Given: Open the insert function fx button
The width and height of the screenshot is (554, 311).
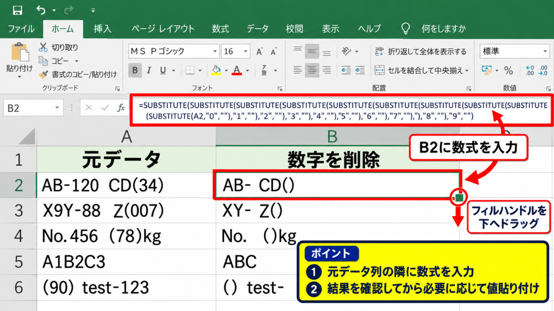Looking at the screenshot, I should pyautogui.click(x=122, y=108).
